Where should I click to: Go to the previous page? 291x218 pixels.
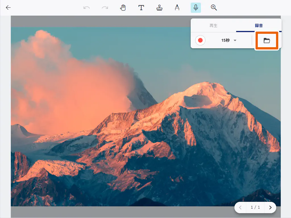click(x=240, y=207)
